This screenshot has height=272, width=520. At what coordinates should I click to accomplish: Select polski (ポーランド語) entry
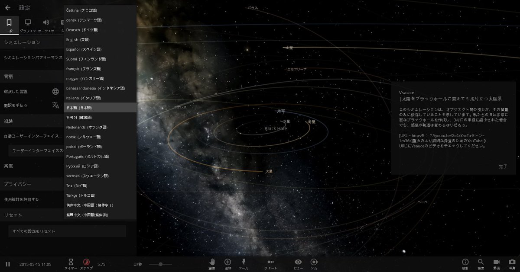coord(100,147)
